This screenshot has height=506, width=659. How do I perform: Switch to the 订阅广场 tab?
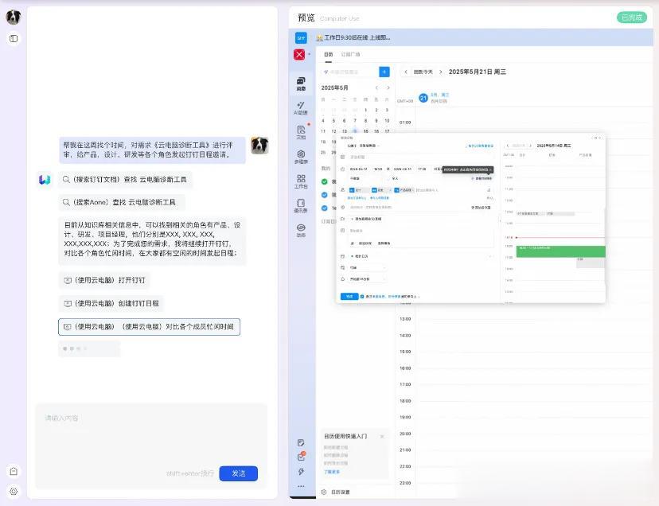(x=352, y=54)
